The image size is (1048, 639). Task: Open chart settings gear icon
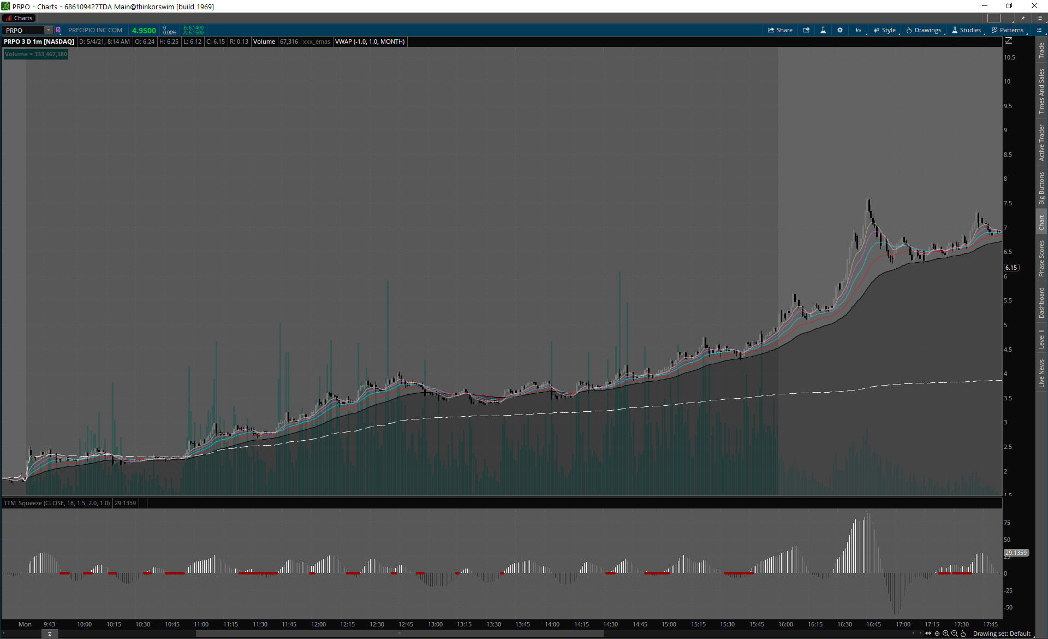(840, 30)
